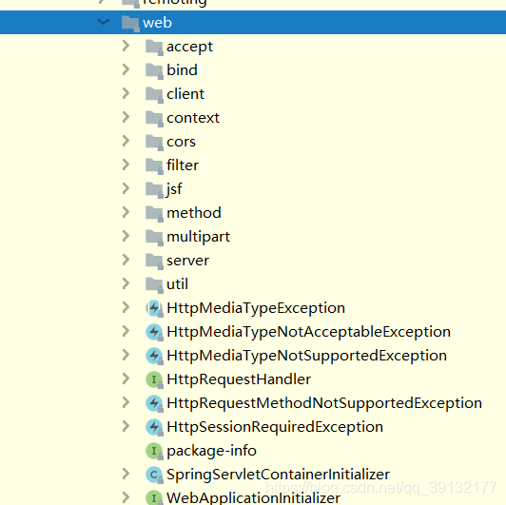Collapse the web package node
The image size is (506, 505).
[x=104, y=22]
